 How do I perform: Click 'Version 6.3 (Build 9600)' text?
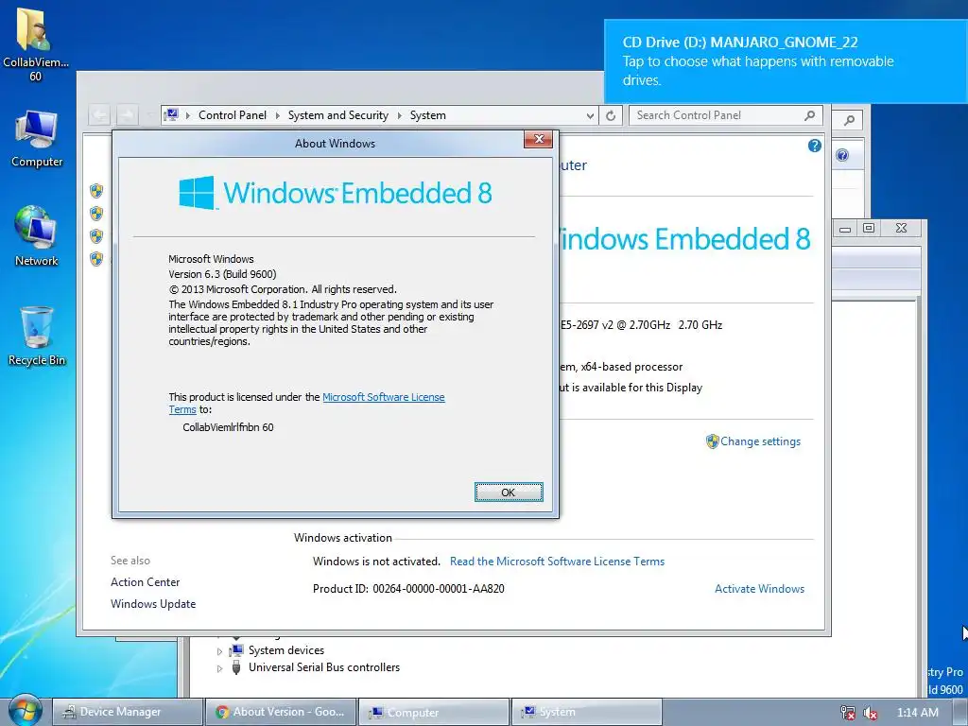(222, 274)
